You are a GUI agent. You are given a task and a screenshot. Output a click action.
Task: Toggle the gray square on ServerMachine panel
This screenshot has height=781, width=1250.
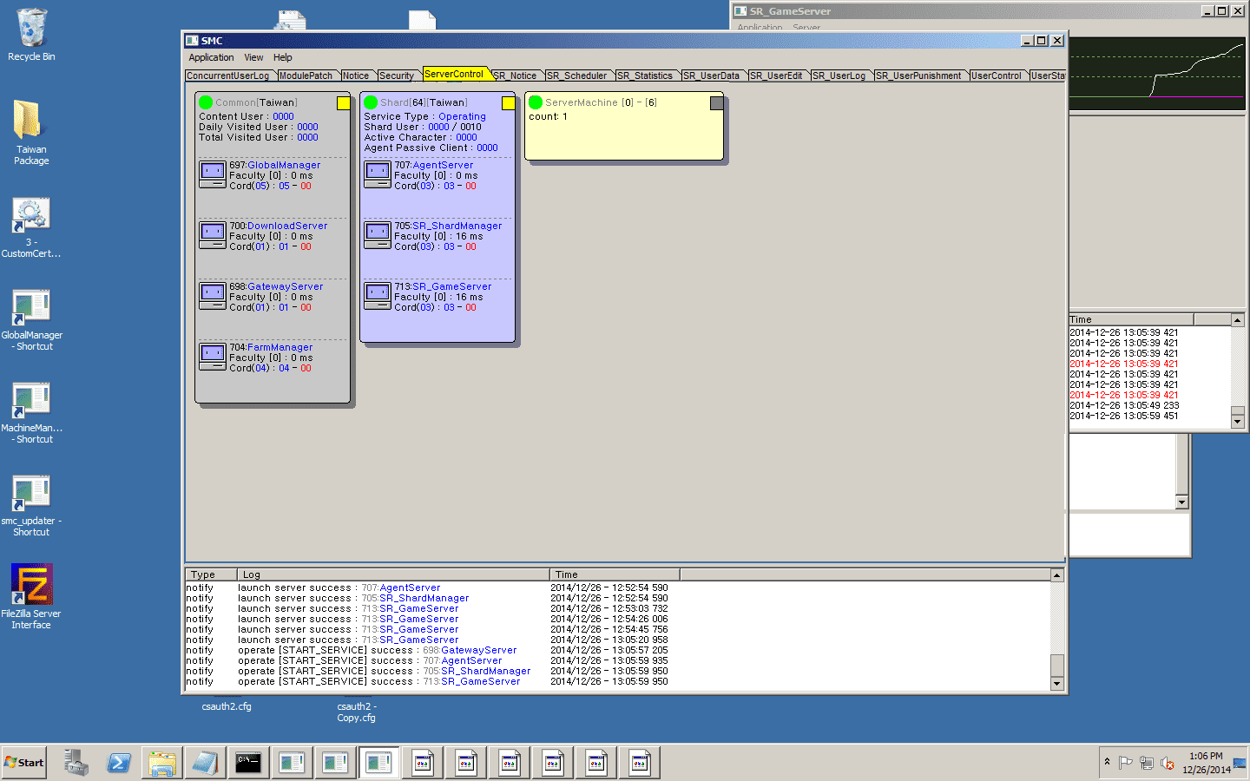pyautogui.click(x=716, y=103)
